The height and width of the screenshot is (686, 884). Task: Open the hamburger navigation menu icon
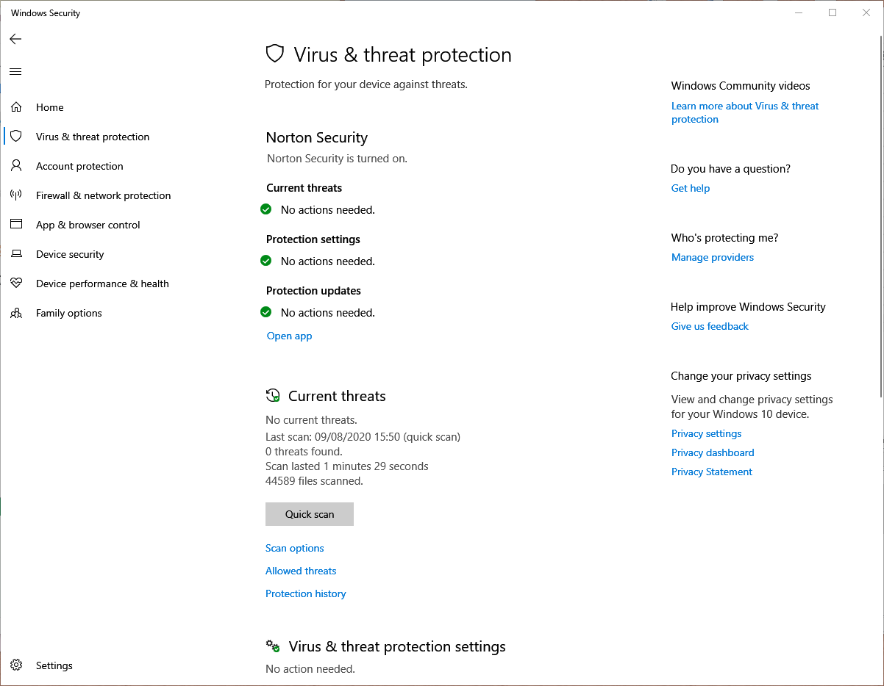15,71
